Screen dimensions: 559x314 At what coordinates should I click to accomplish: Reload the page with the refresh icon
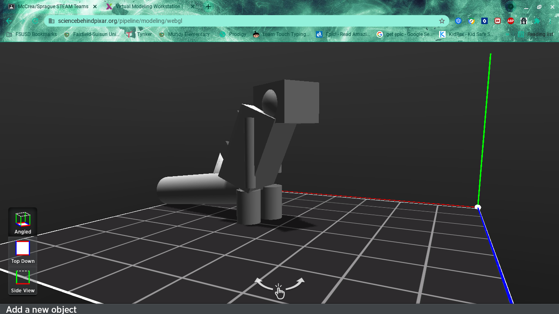(35, 21)
